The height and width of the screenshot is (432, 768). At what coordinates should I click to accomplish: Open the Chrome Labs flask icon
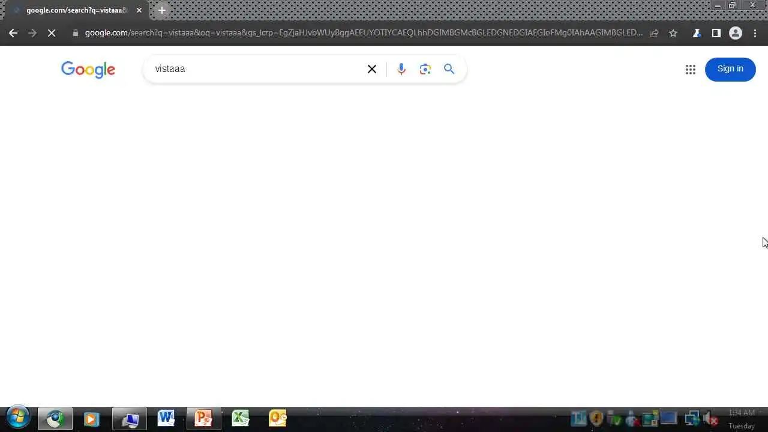(x=697, y=33)
